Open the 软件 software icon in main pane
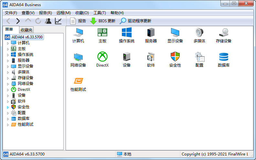Image resolution: width=256 pixels, height=160 pixels. click(151, 59)
